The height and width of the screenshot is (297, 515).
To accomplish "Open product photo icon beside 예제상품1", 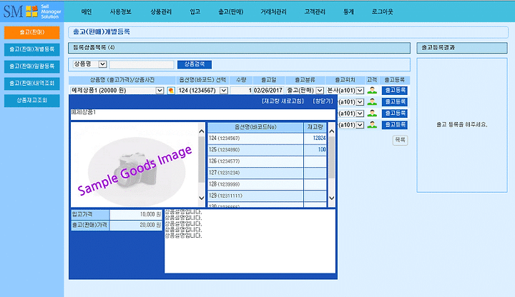I will (171, 91).
